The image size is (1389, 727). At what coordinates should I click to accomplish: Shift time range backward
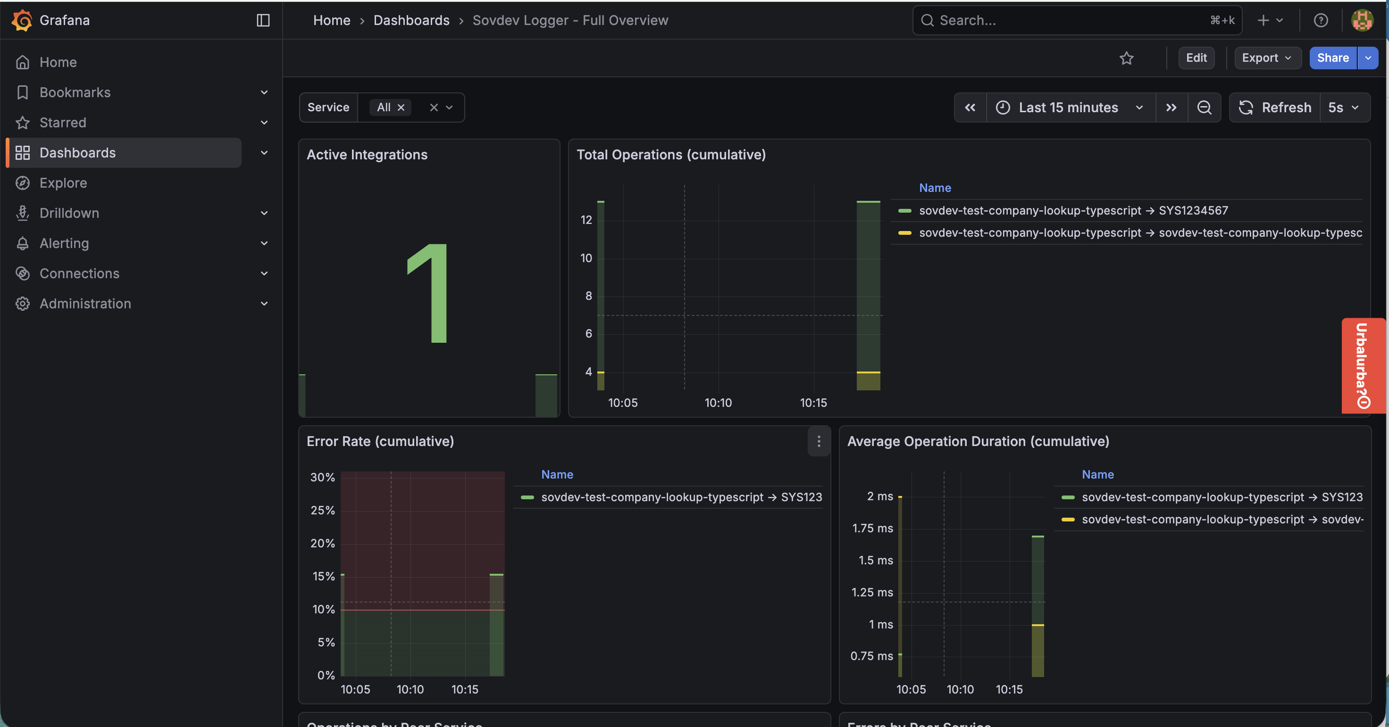(970, 107)
